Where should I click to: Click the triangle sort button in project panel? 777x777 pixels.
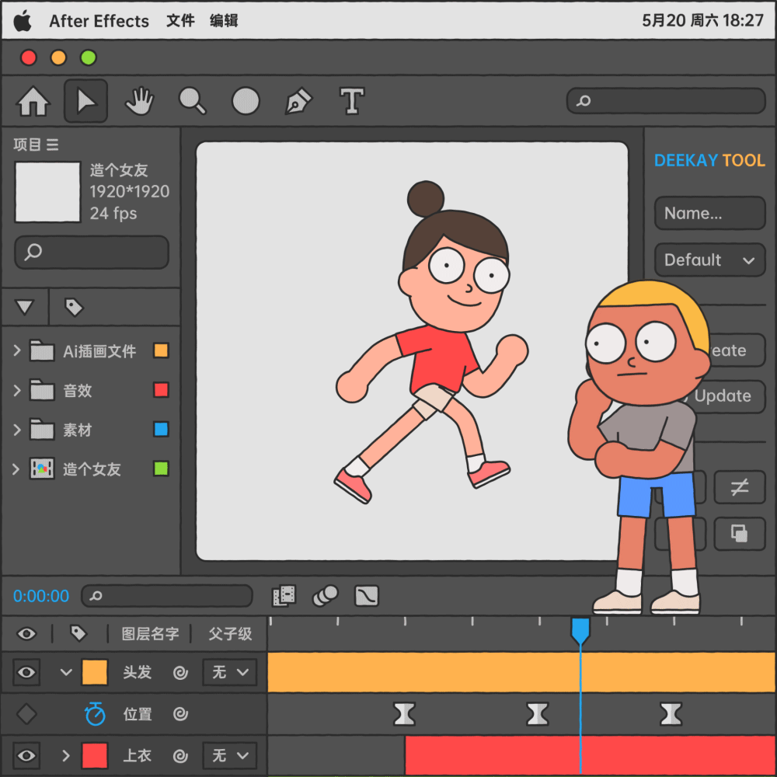[x=24, y=307]
